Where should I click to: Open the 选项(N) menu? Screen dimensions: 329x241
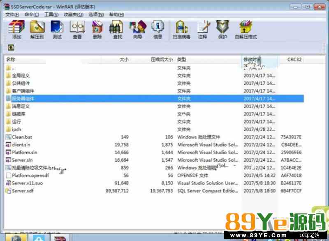(x=96, y=14)
